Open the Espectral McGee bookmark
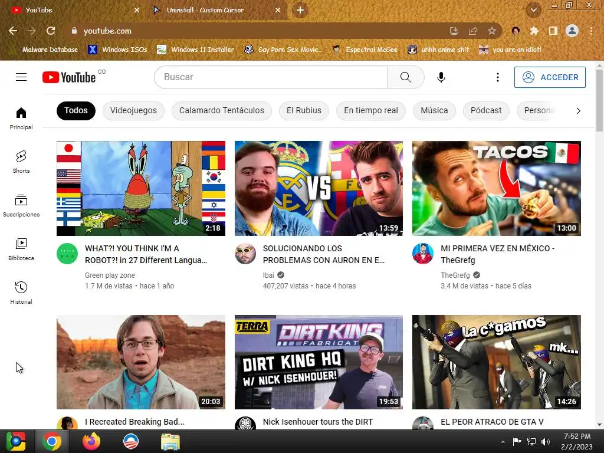This screenshot has width=604, height=453. tap(365, 50)
